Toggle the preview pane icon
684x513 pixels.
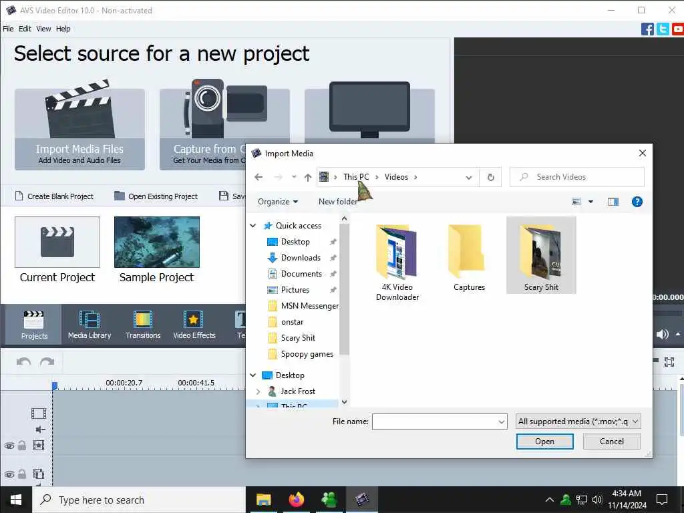pyautogui.click(x=613, y=202)
